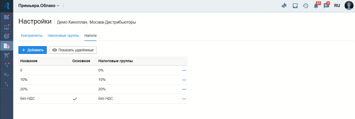Click the Добавить button
355x119 pixels.
click(33, 50)
